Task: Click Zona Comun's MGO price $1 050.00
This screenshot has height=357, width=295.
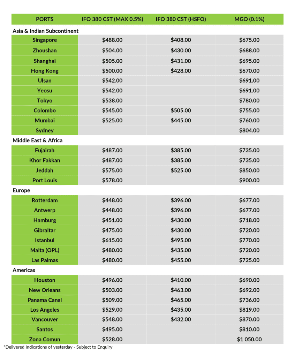Action: click(249, 339)
